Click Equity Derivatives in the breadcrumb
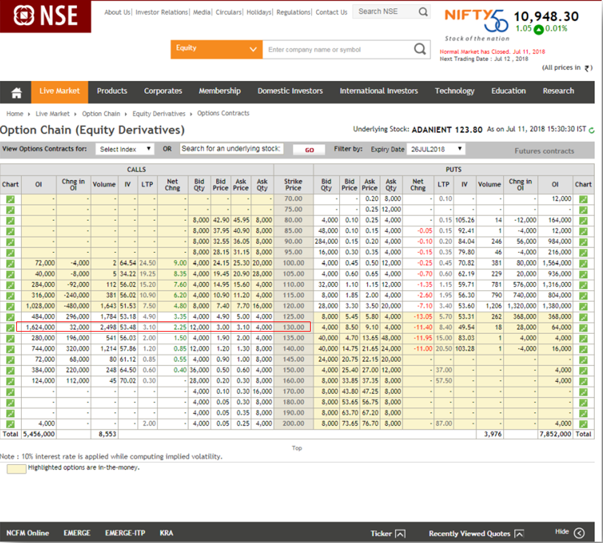 coord(159,113)
